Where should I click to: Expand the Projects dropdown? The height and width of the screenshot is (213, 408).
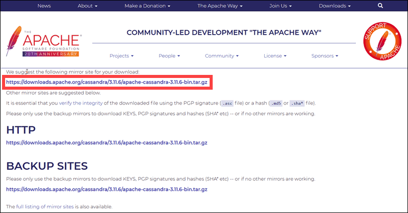point(121,56)
